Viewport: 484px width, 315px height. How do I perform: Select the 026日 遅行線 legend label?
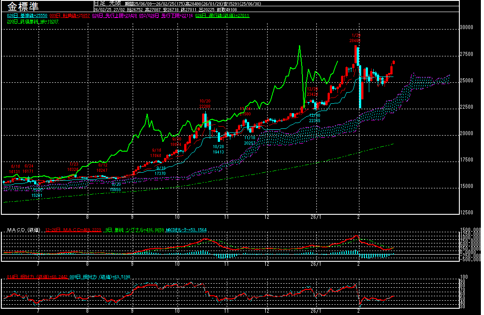(x=223, y=16)
